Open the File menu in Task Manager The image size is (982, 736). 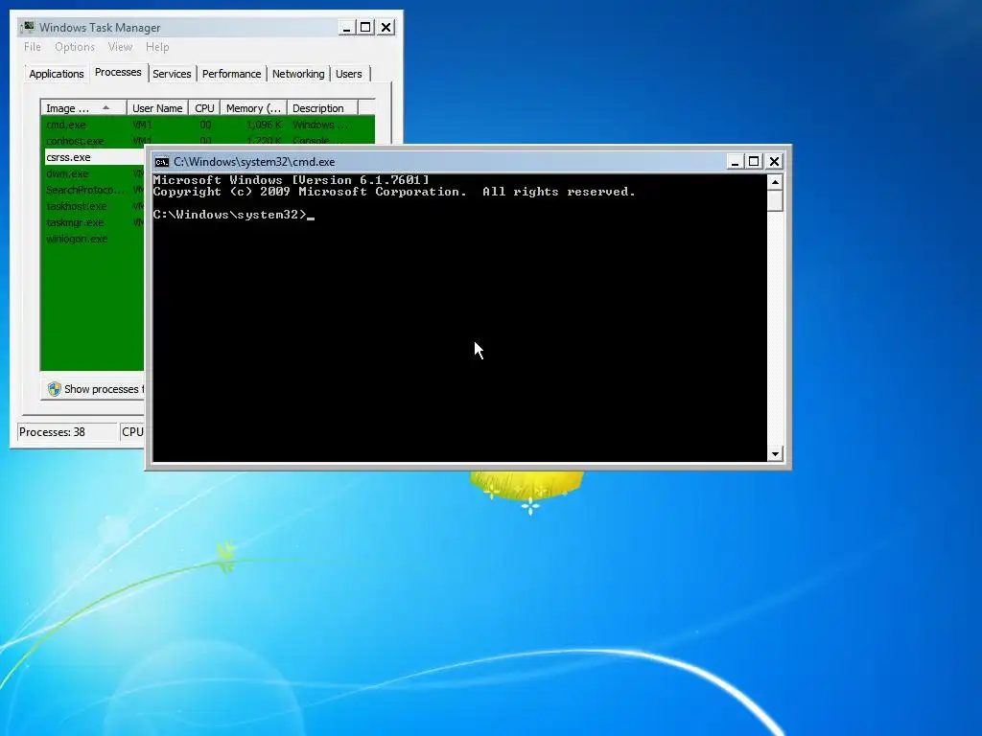pos(32,47)
